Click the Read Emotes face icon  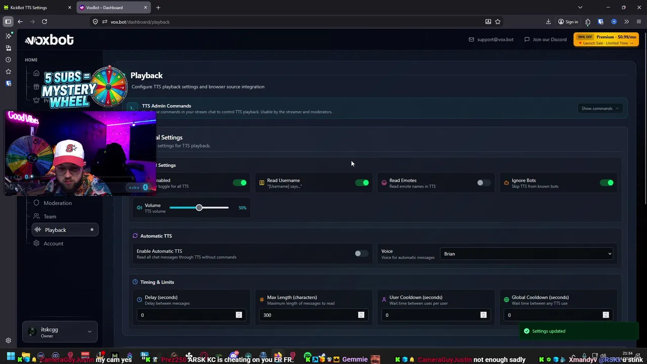tap(384, 183)
